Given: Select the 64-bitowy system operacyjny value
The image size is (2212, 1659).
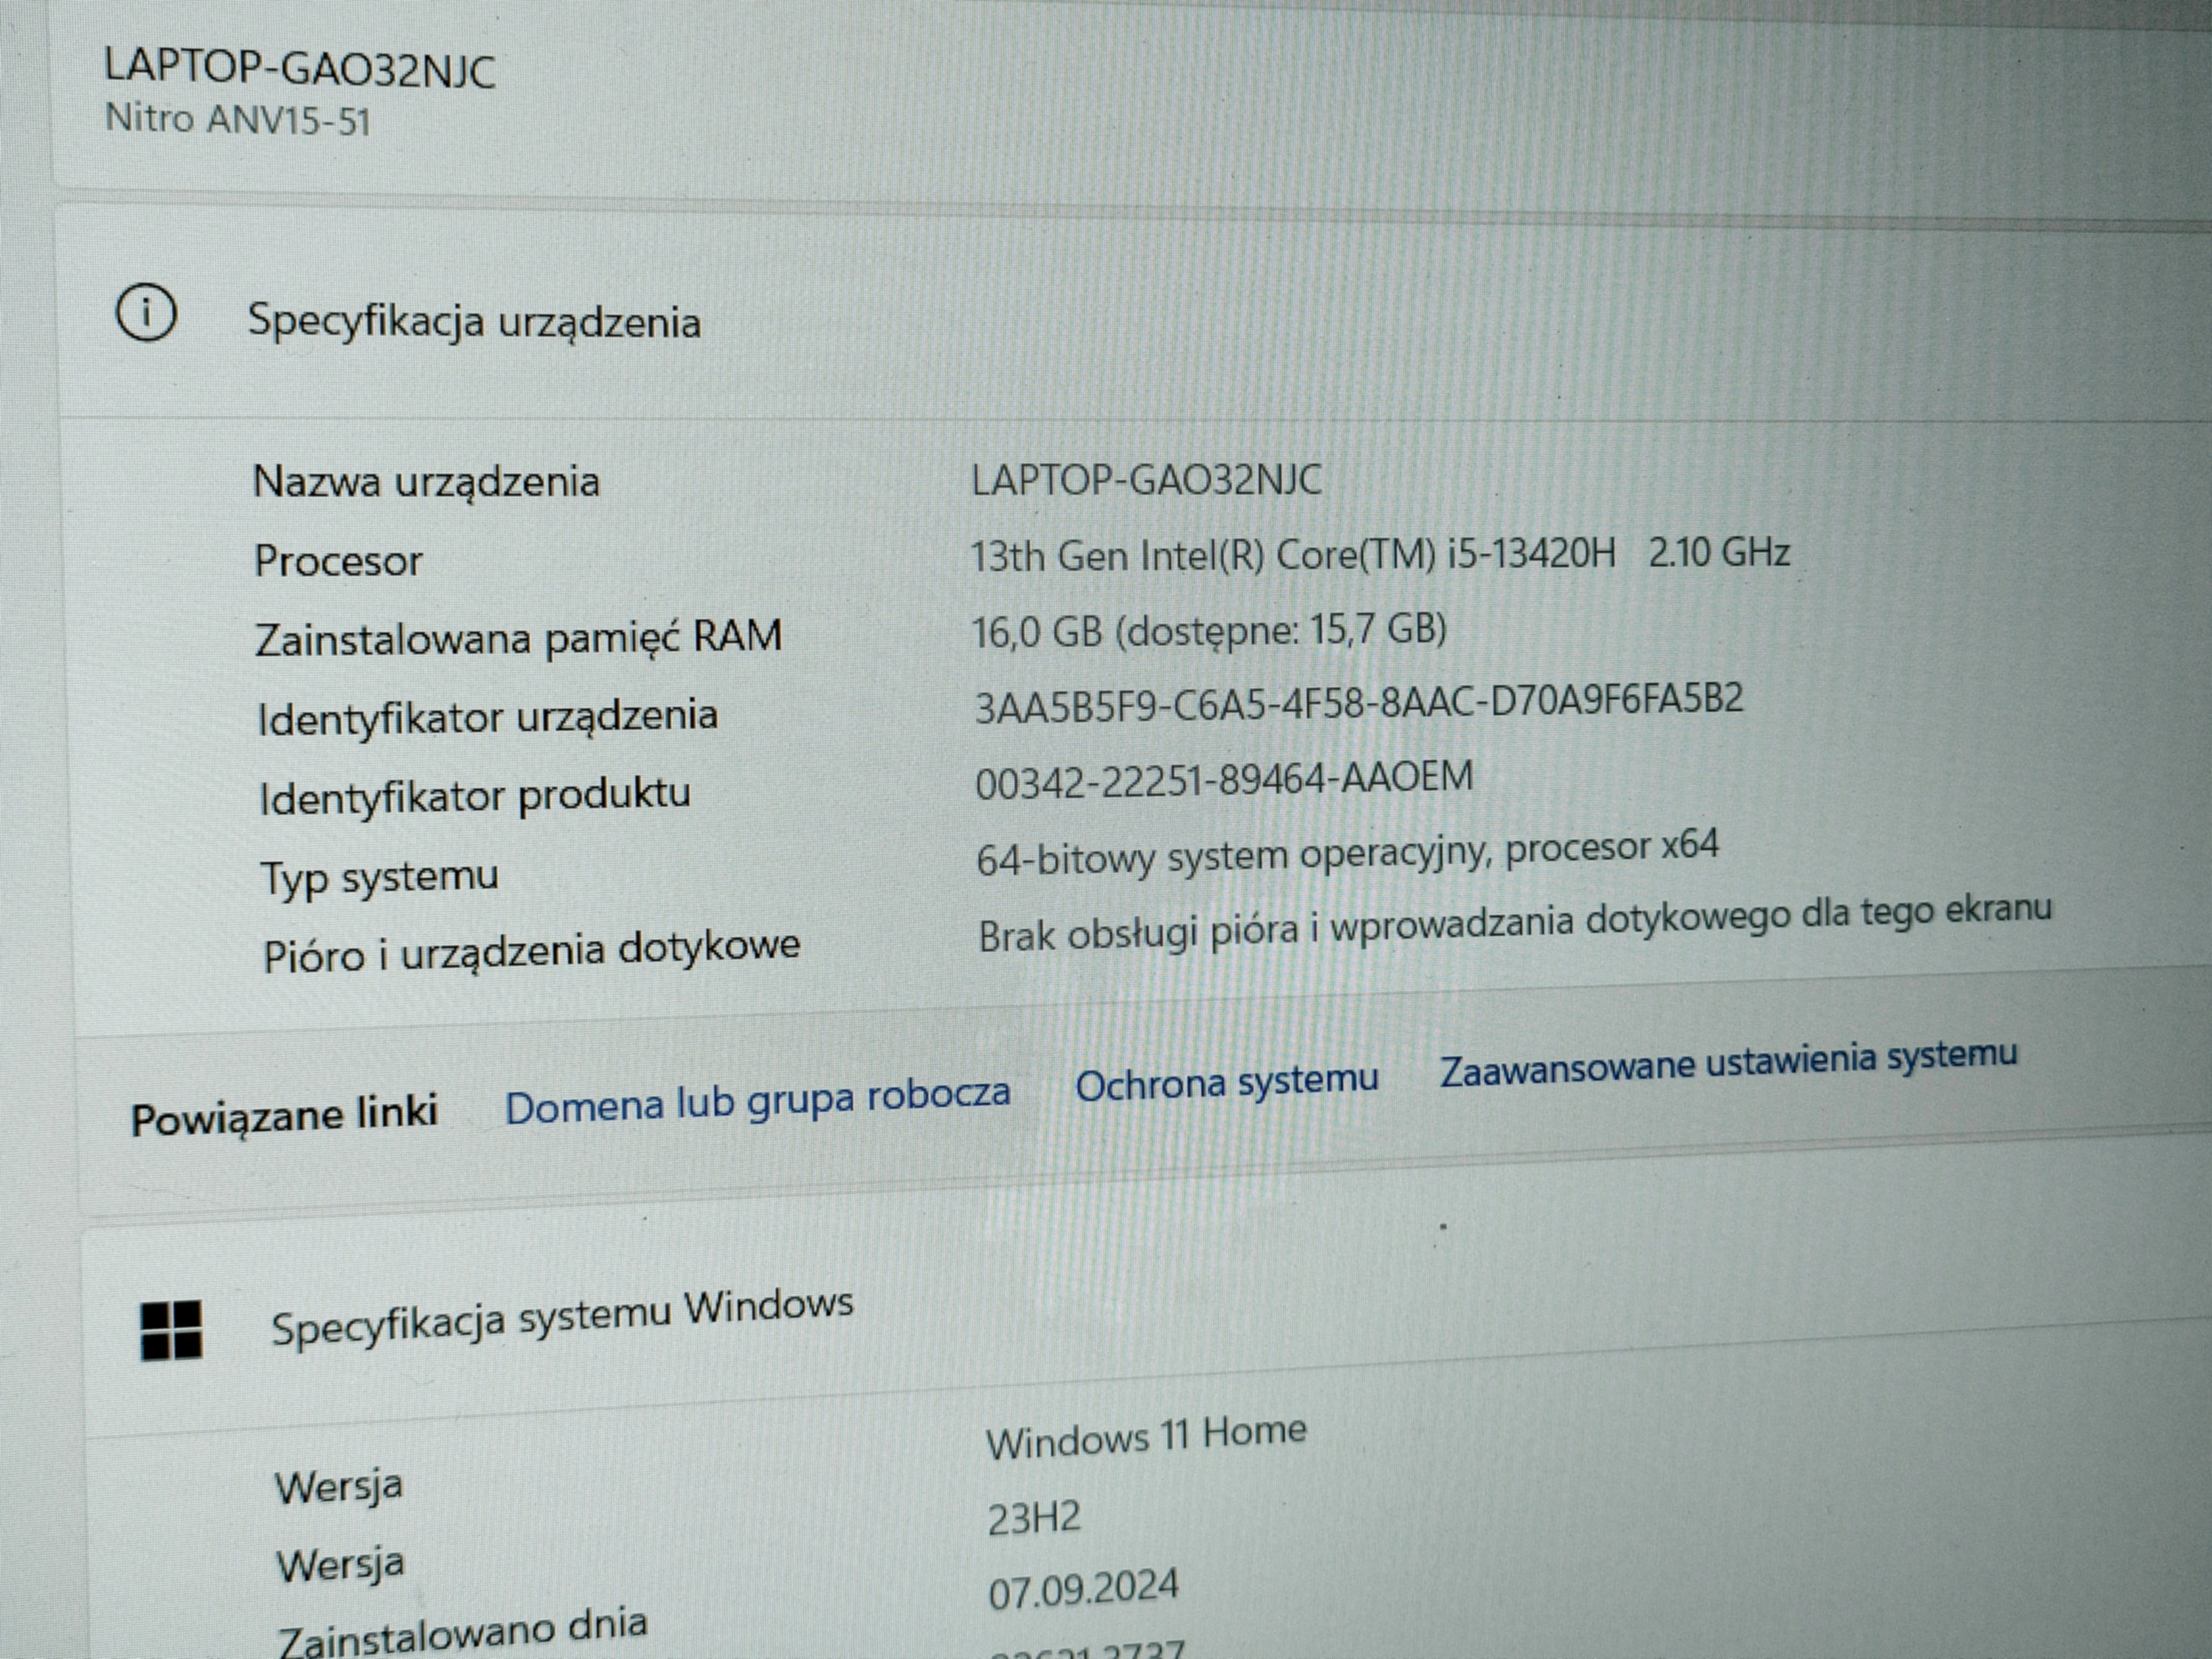Looking at the screenshot, I should (1347, 853).
